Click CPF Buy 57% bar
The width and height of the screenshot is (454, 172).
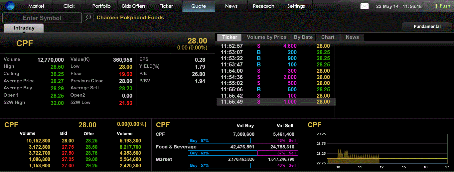pos(219,141)
